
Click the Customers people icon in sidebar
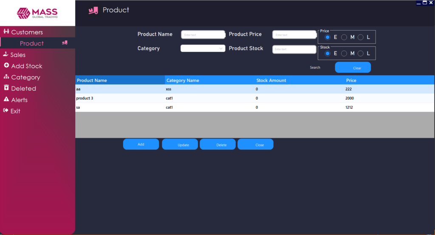tap(6, 31)
